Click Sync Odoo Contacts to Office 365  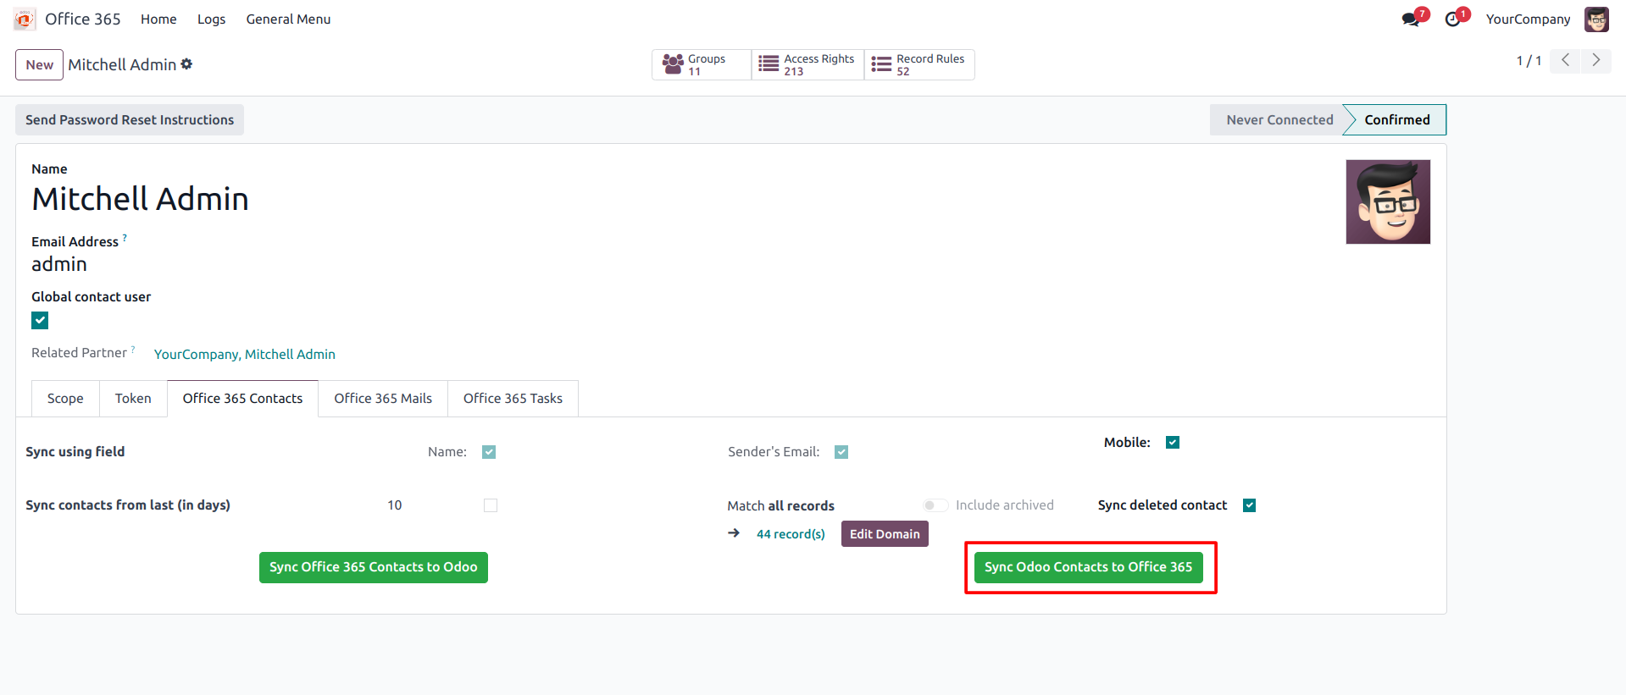1088,567
